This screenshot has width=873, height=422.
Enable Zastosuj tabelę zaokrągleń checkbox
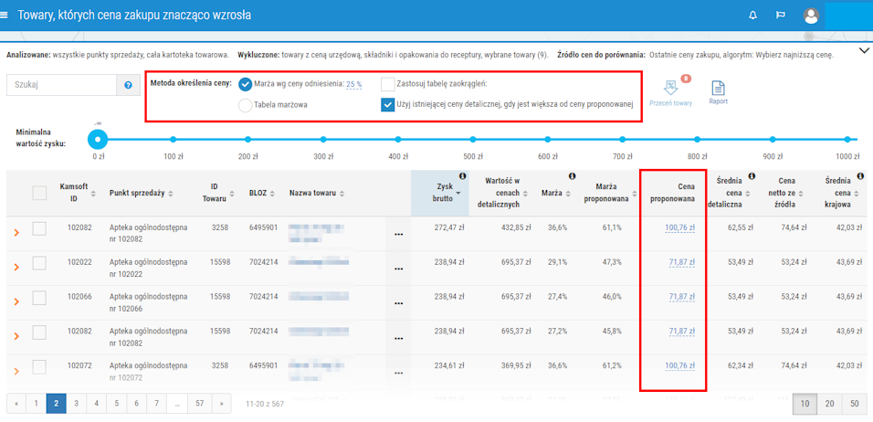click(x=388, y=84)
